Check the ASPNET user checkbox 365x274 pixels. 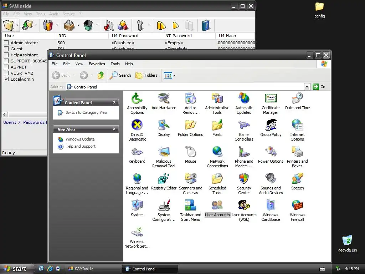click(x=6, y=67)
